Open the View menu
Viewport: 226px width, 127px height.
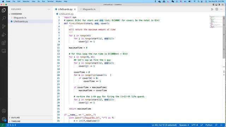pyautogui.click(x=34, y=1)
